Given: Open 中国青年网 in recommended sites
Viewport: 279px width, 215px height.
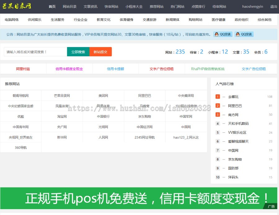Looking at the screenshot, I should click(x=21, y=127).
